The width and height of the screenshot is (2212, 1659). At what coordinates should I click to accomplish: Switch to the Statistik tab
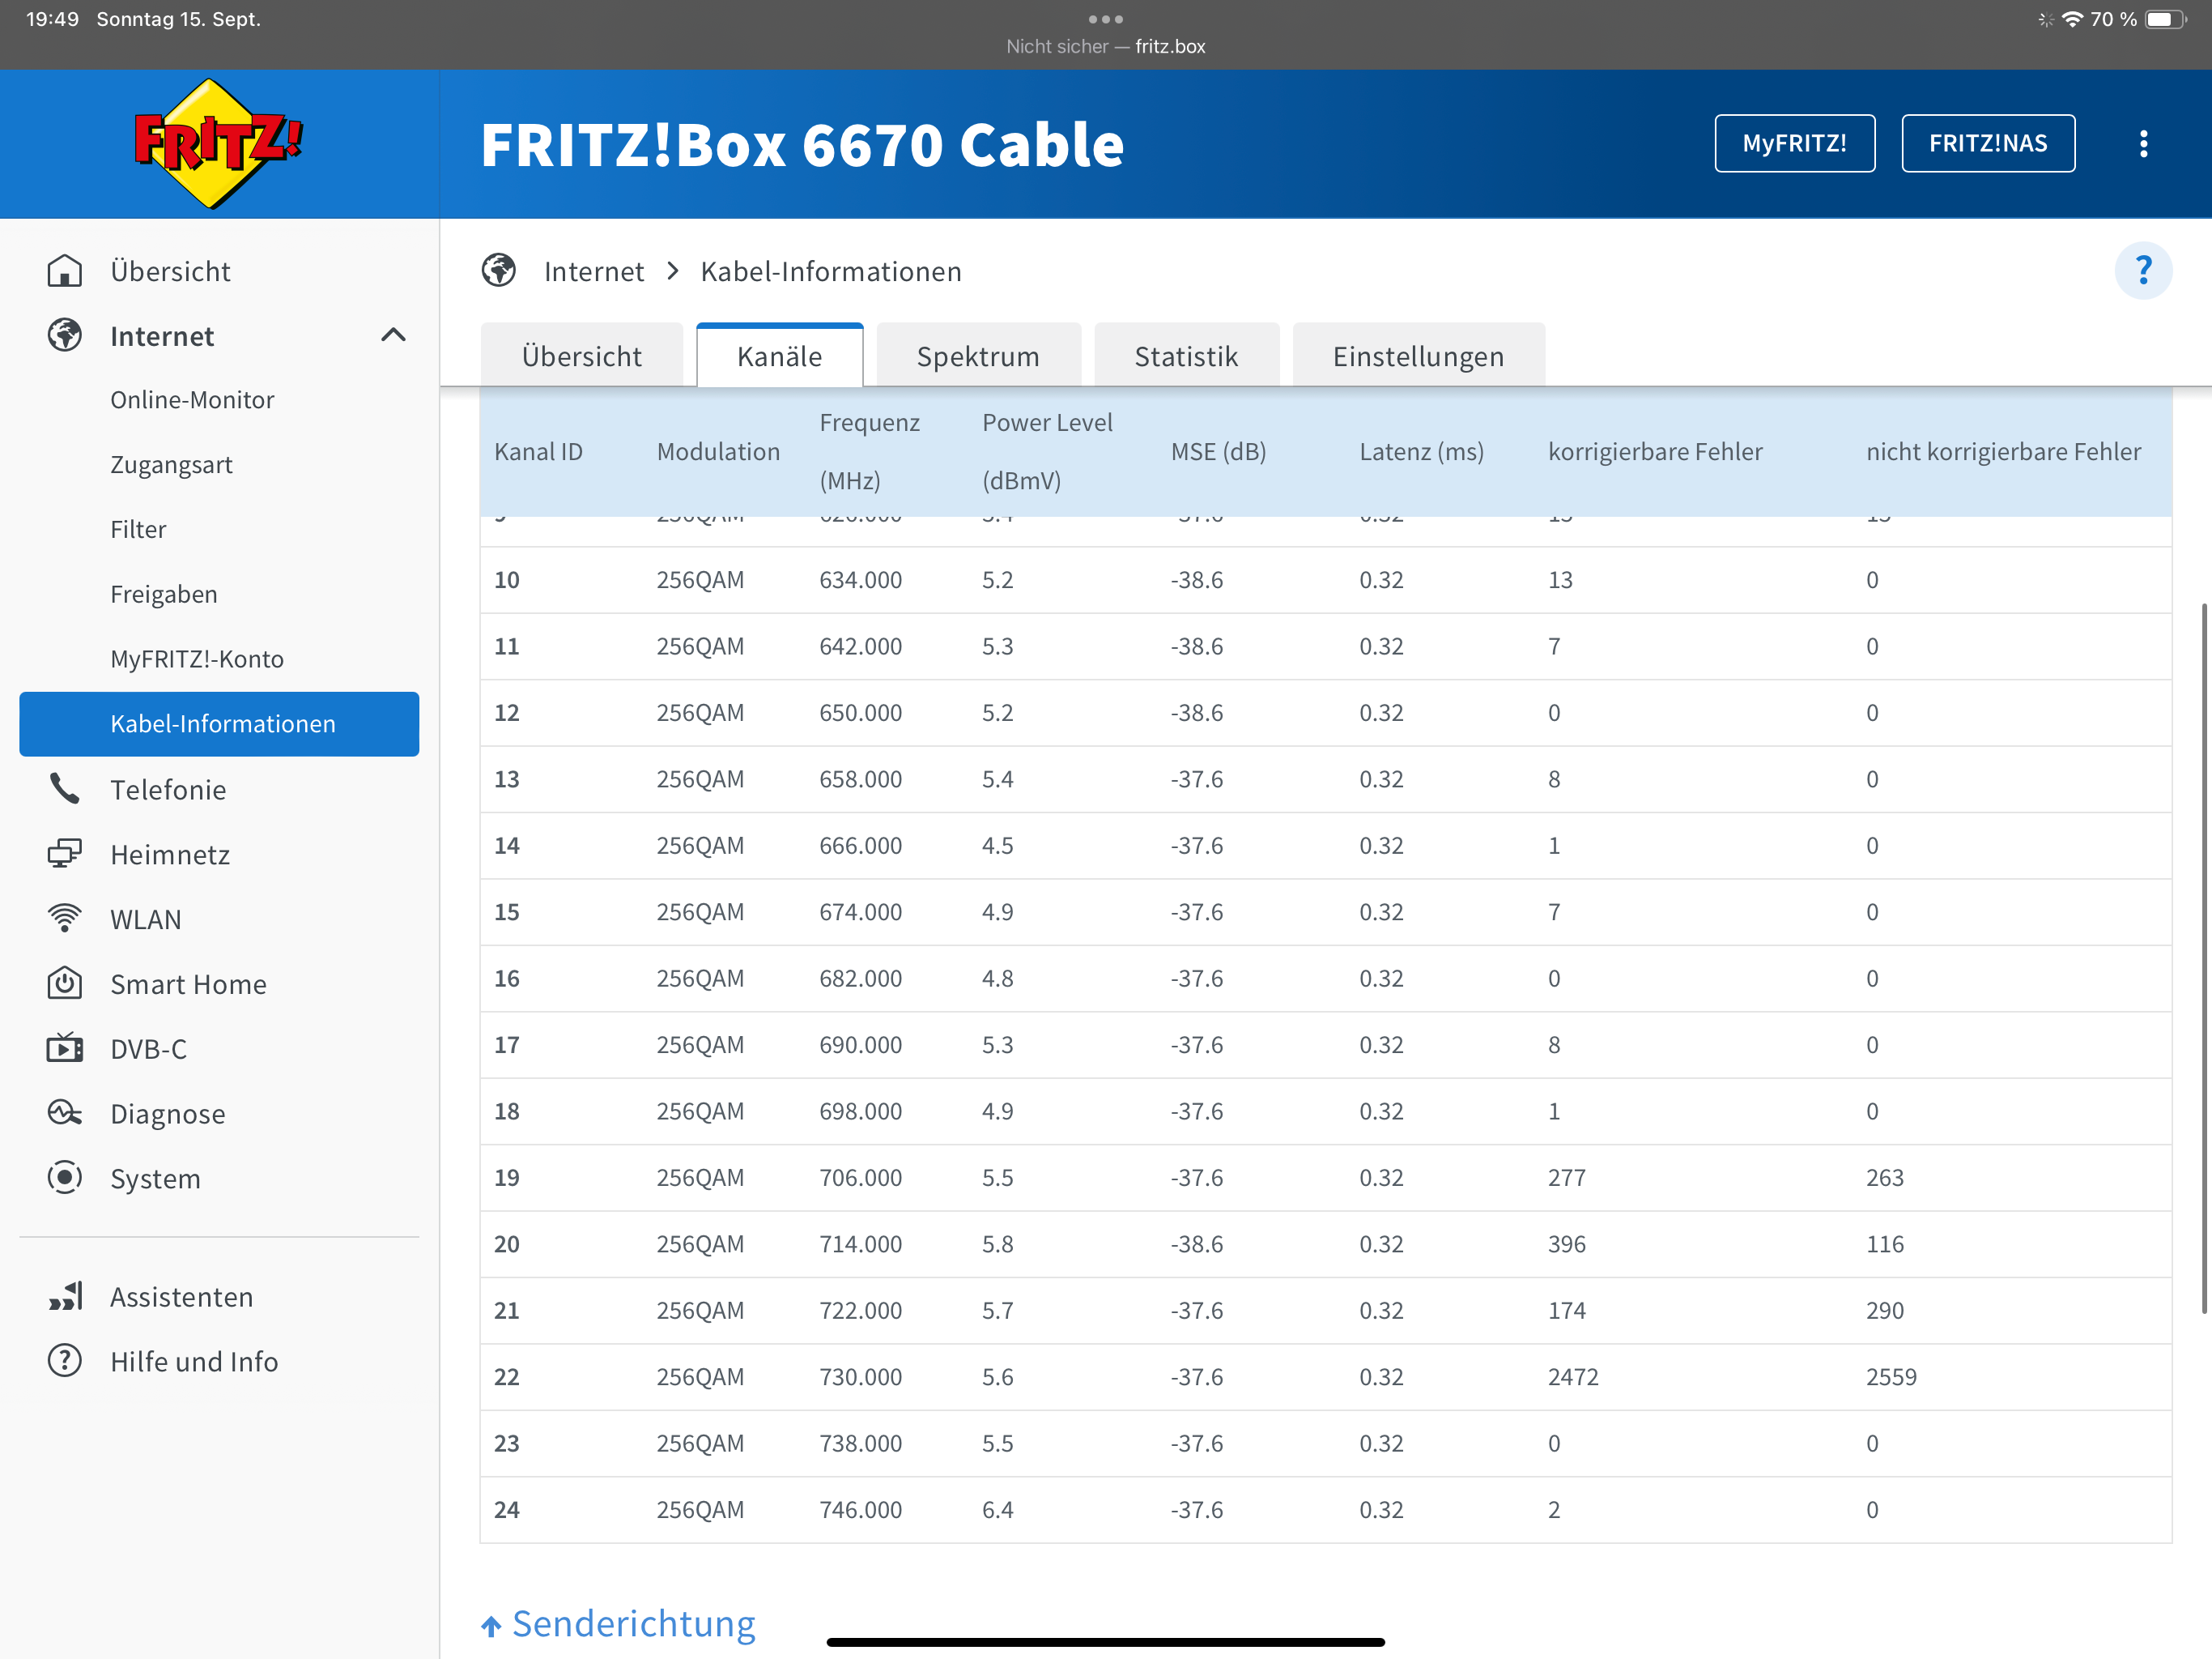pyautogui.click(x=1185, y=356)
